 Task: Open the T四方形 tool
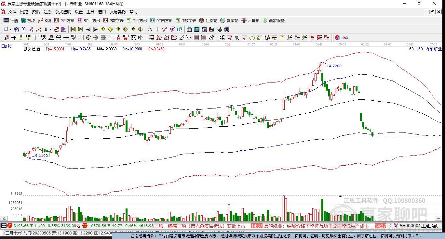(x=137, y=20)
